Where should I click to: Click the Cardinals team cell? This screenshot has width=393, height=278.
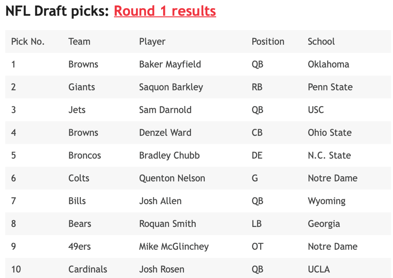(88, 269)
